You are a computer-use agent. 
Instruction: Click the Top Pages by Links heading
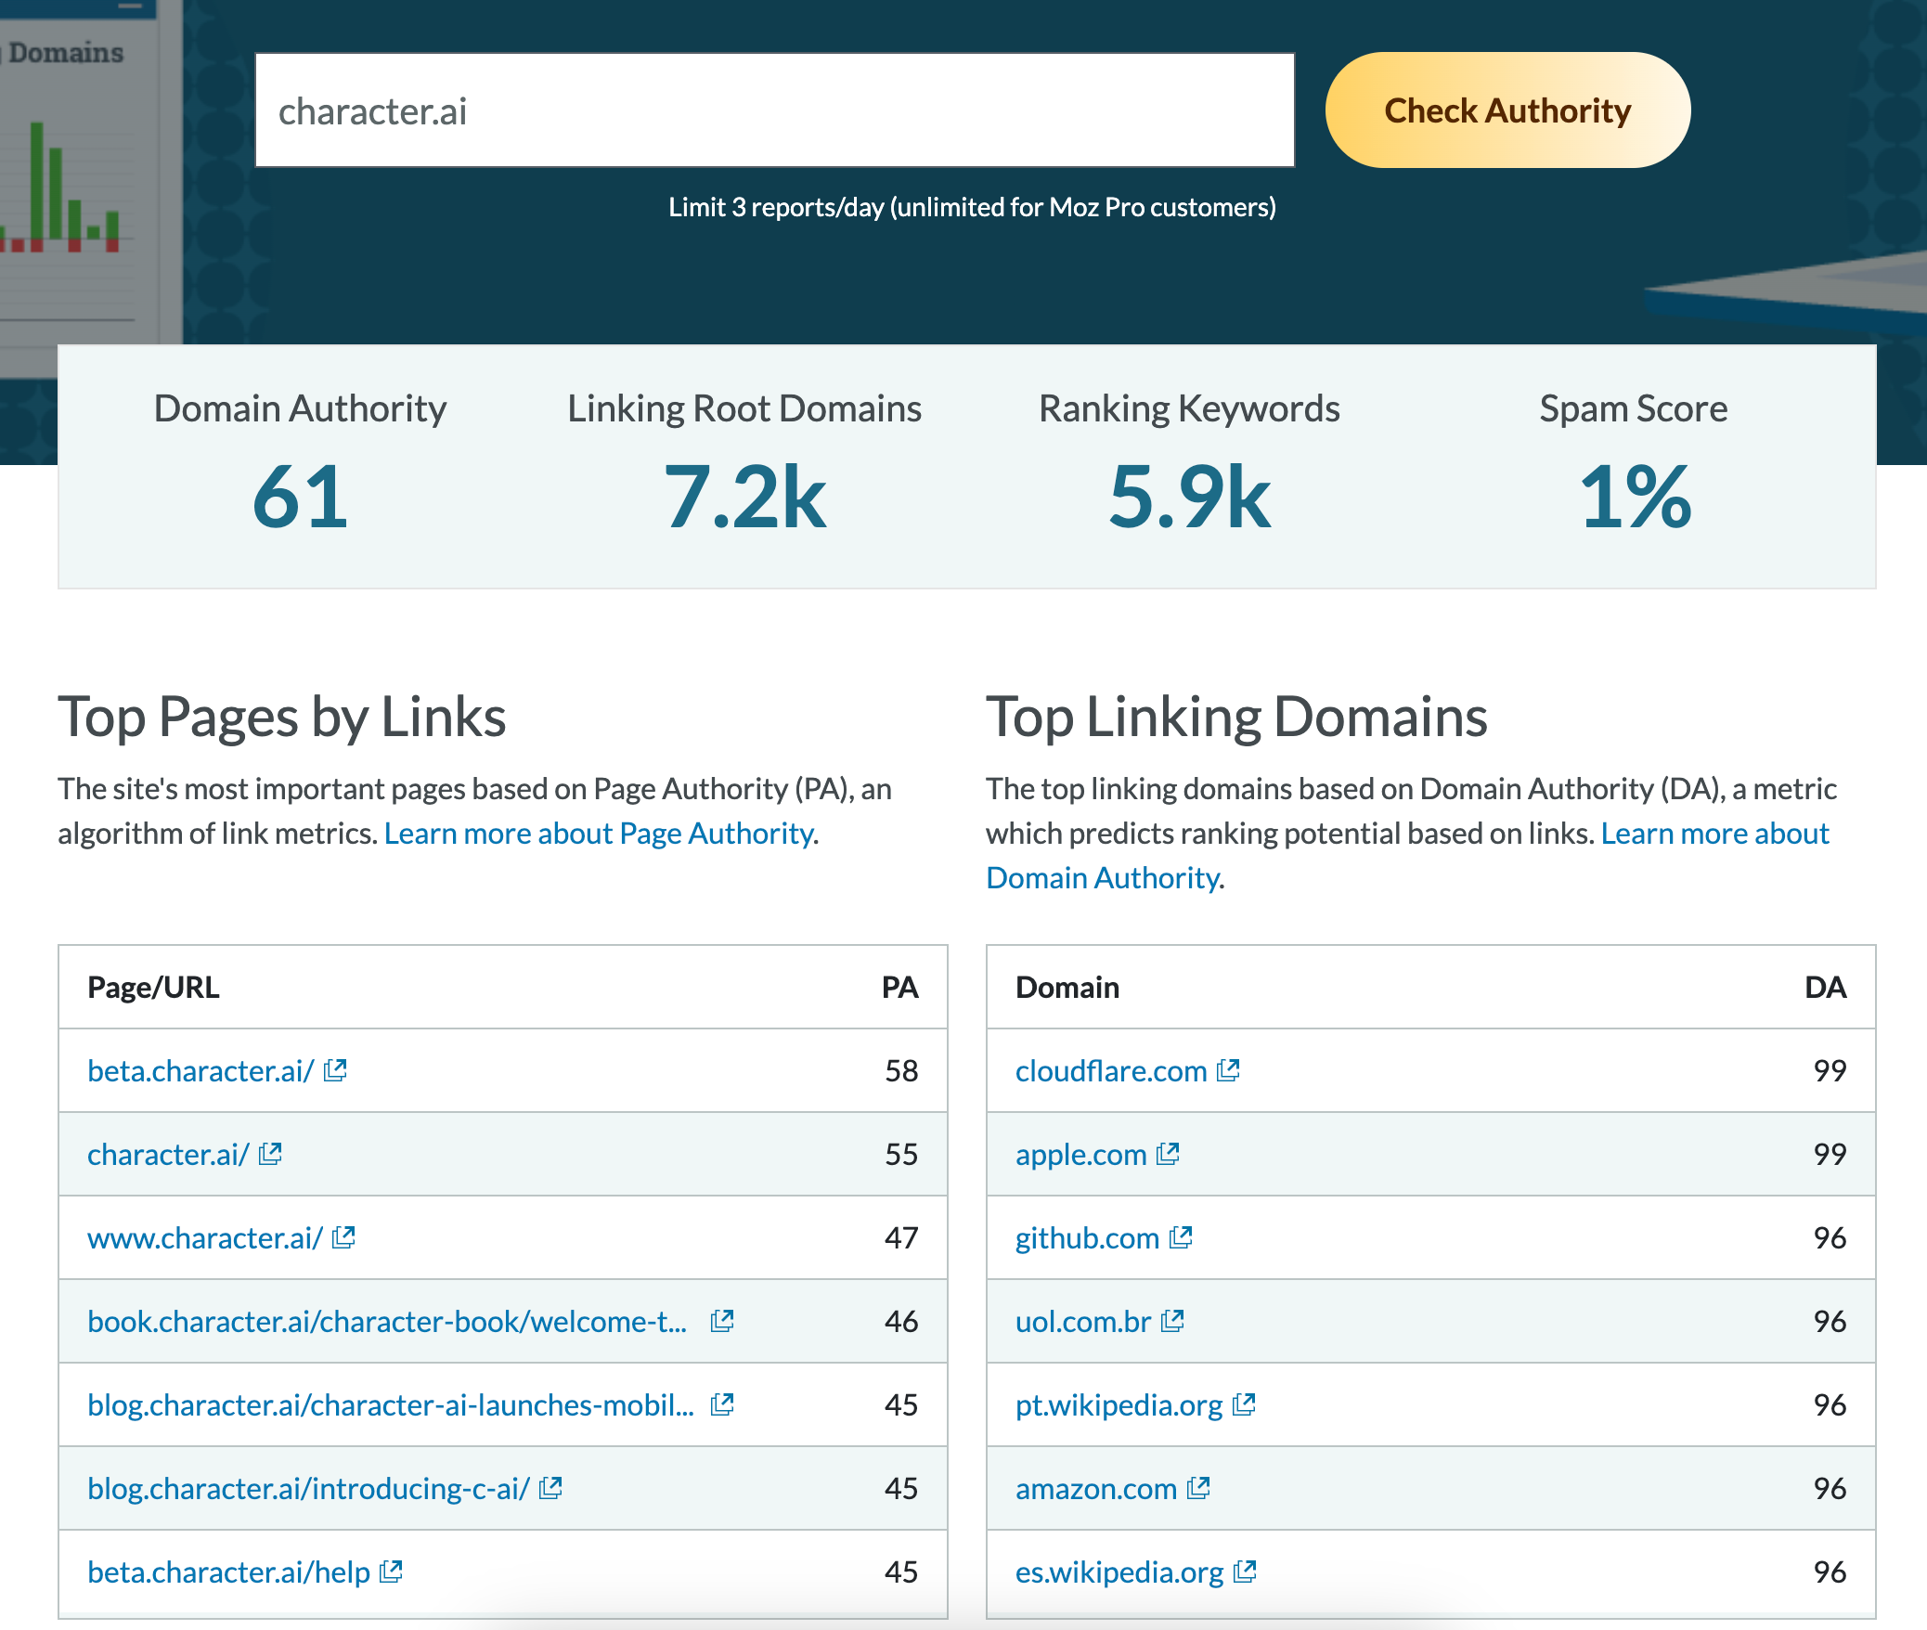pyautogui.click(x=282, y=718)
